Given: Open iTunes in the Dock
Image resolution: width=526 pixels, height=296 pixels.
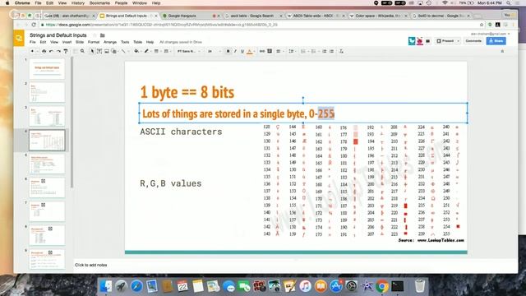Looking at the screenshot, I should click(305, 286).
